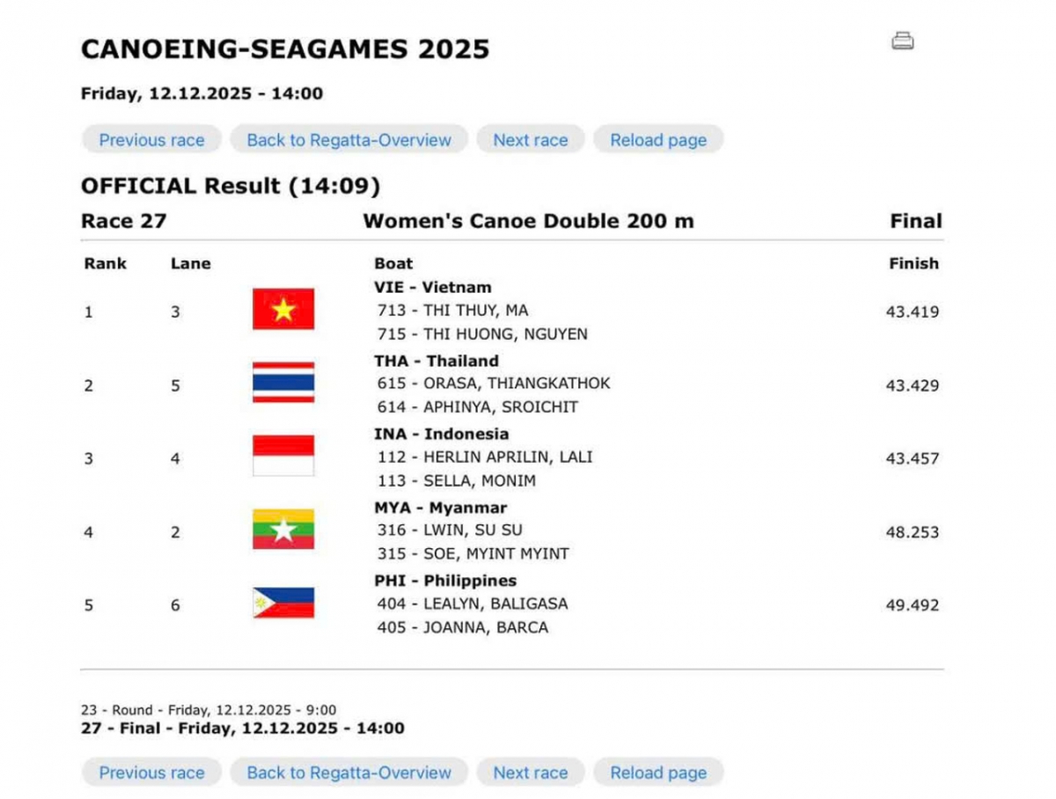Click the Thailand flag icon

[282, 383]
